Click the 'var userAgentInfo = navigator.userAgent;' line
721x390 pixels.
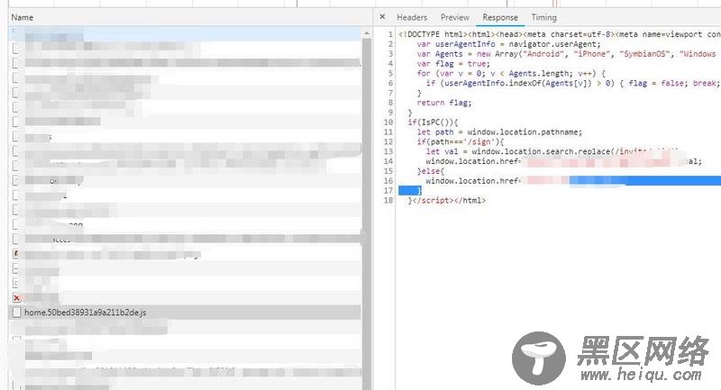(508, 44)
